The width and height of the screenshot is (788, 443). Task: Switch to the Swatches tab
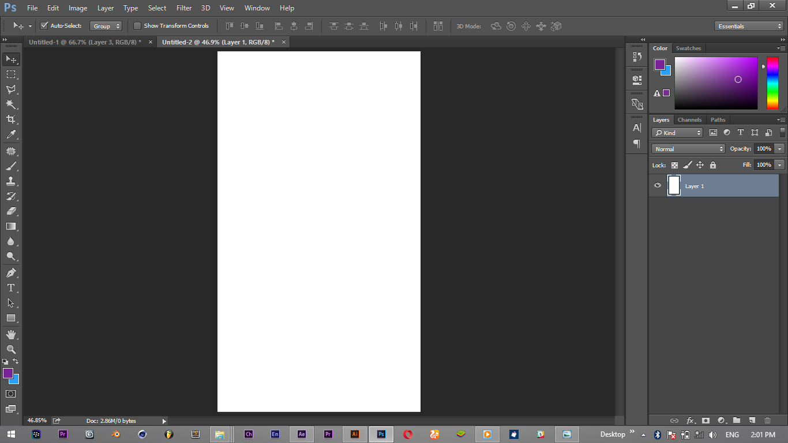pos(688,48)
